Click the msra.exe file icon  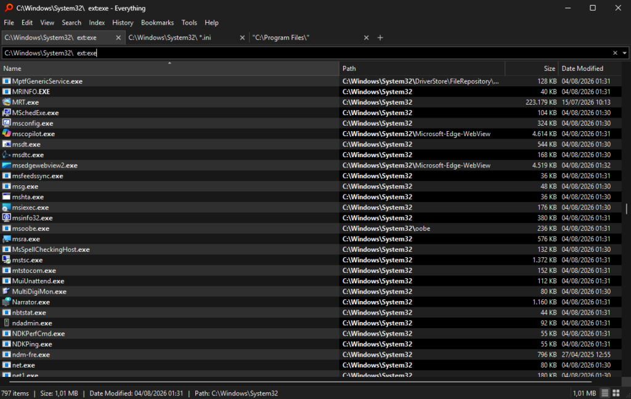tap(6, 239)
